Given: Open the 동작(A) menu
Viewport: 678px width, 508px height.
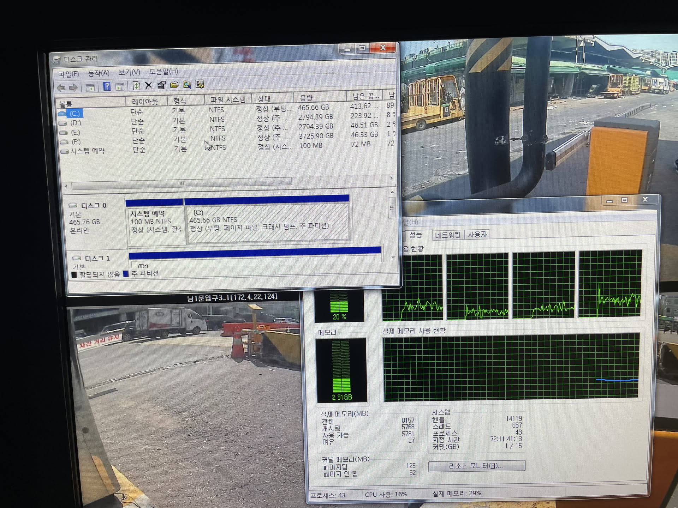Looking at the screenshot, I should click(99, 73).
